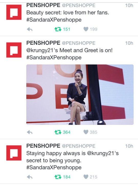This screenshot has width=138, height=186.
Task: Reply to the Meet and Greet tweet
Action: point(30,132)
